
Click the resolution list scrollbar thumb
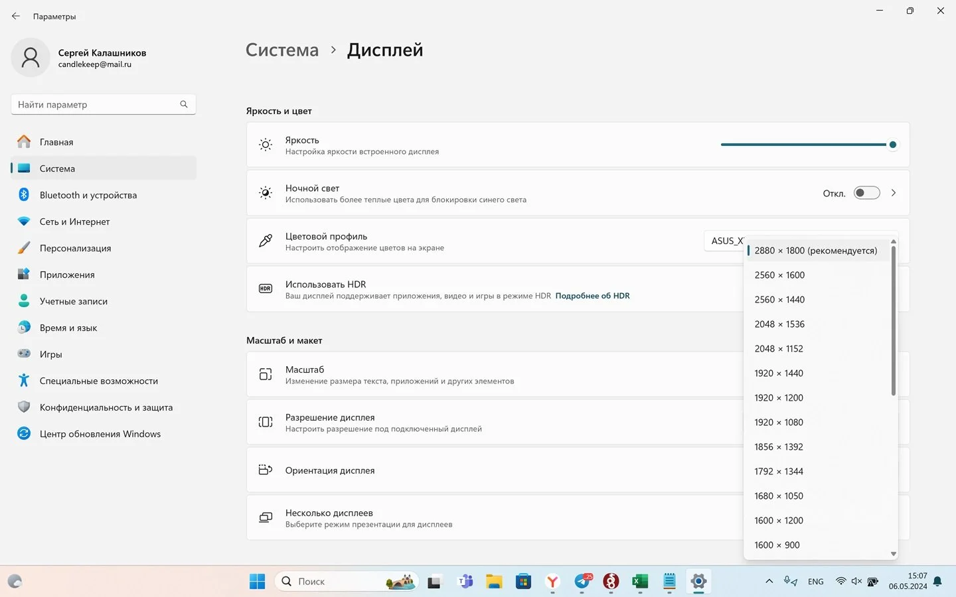(894, 321)
